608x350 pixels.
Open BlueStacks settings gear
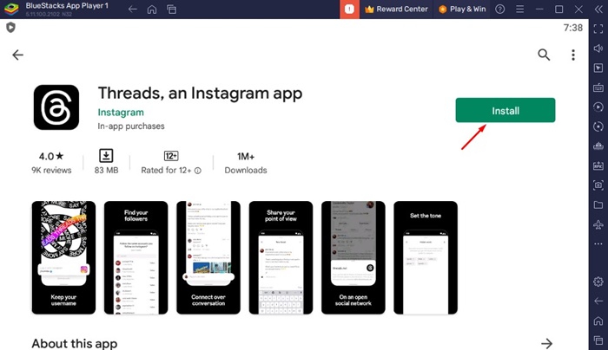point(598,282)
